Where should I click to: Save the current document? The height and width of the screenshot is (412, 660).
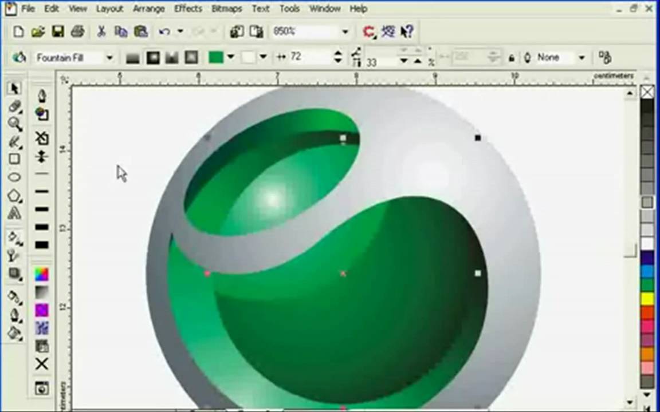point(58,31)
